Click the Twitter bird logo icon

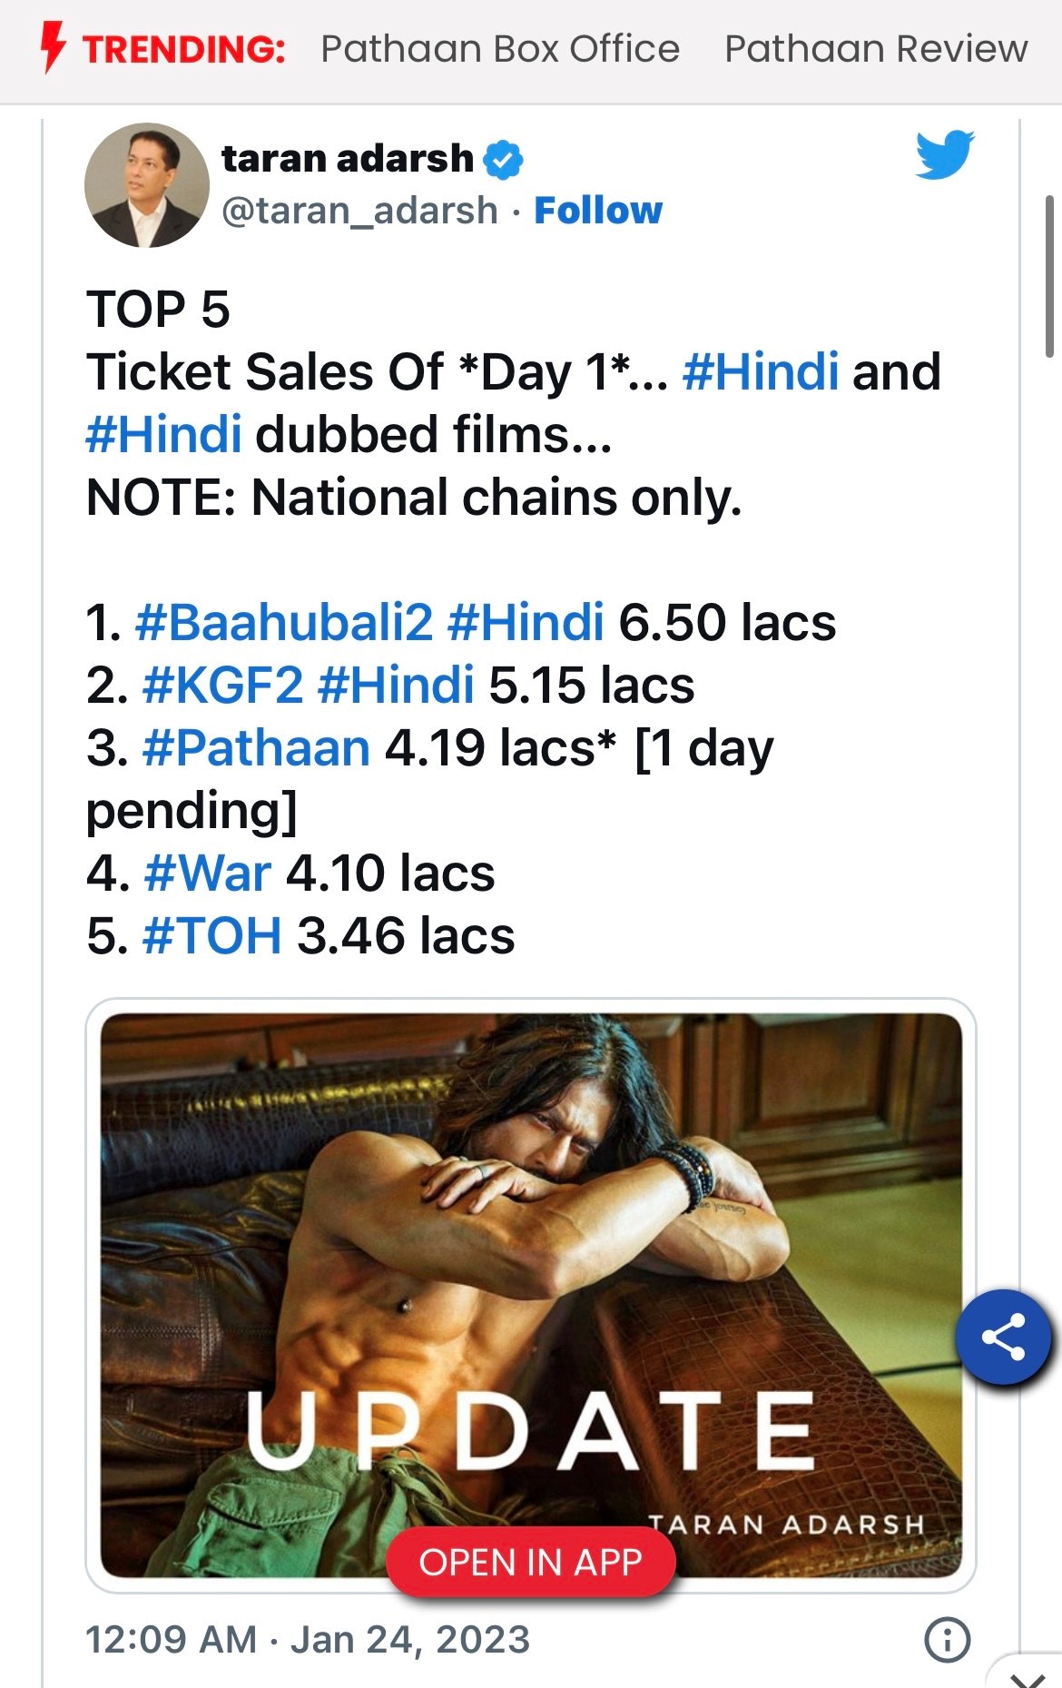[944, 154]
